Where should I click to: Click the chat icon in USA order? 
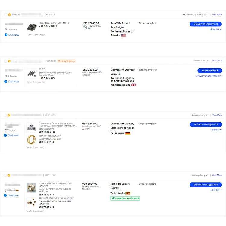[x=6, y=35]
